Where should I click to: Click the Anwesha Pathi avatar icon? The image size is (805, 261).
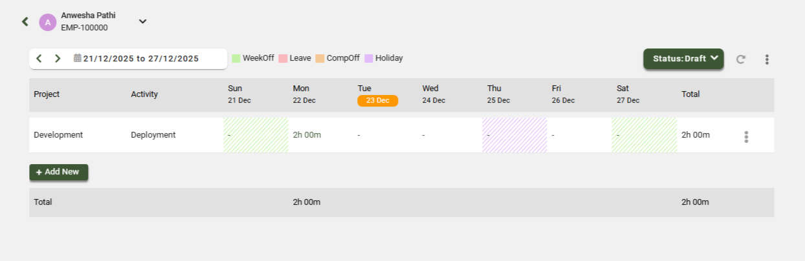47,22
